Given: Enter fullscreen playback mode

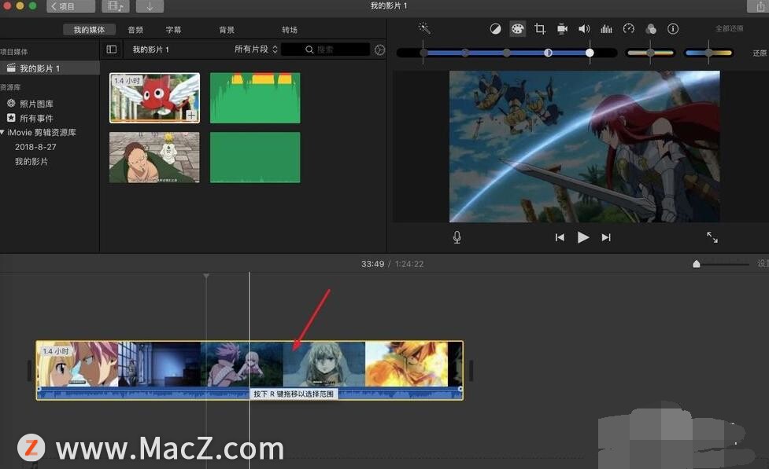Looking at the screenshot, I should pyautogui.click(x=712, y=237).
